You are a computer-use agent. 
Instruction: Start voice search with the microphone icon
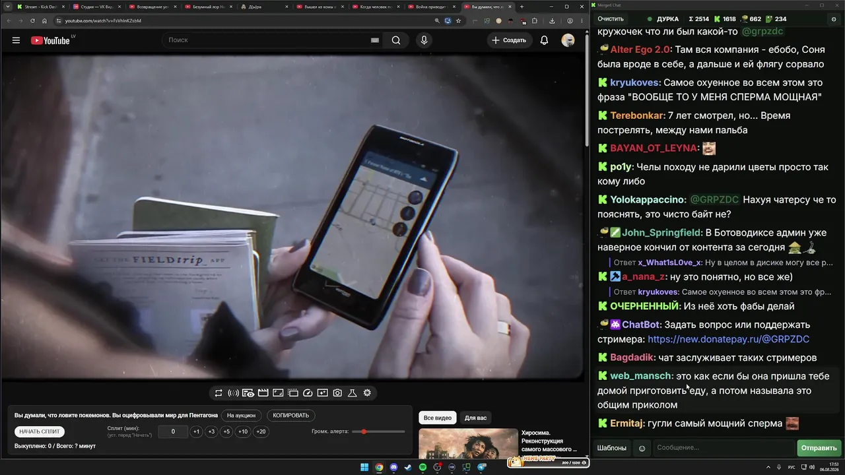424,40
